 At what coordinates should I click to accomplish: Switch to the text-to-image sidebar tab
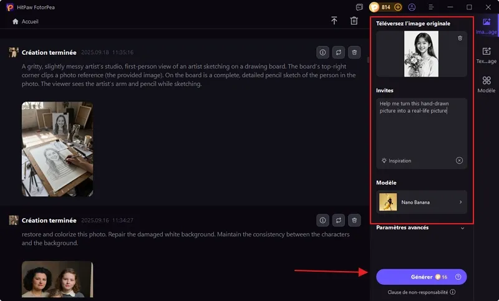[x=486, y=55]
